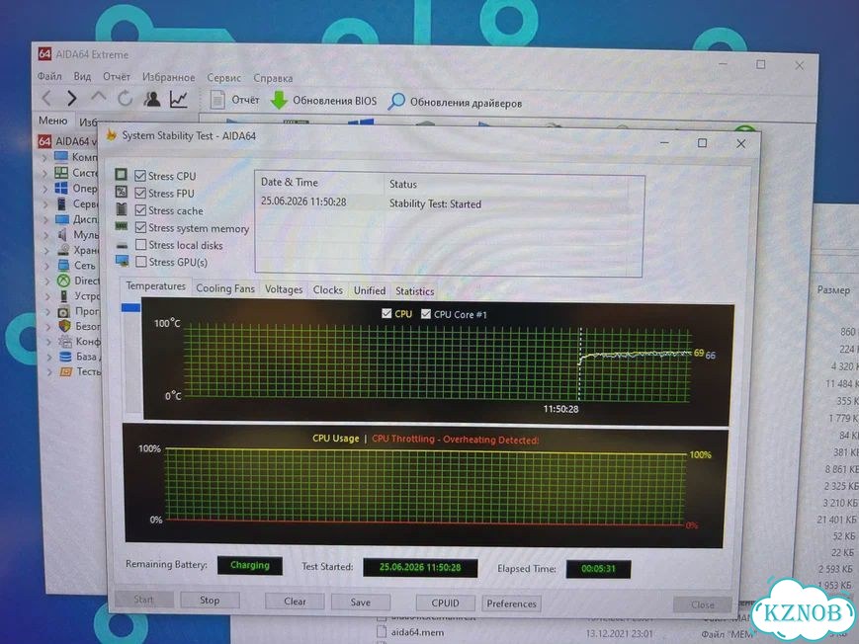Image resolution: width=859 pixels, height=644 pixels.
Task: Open the Вид menu
Action: pos(82,76)
